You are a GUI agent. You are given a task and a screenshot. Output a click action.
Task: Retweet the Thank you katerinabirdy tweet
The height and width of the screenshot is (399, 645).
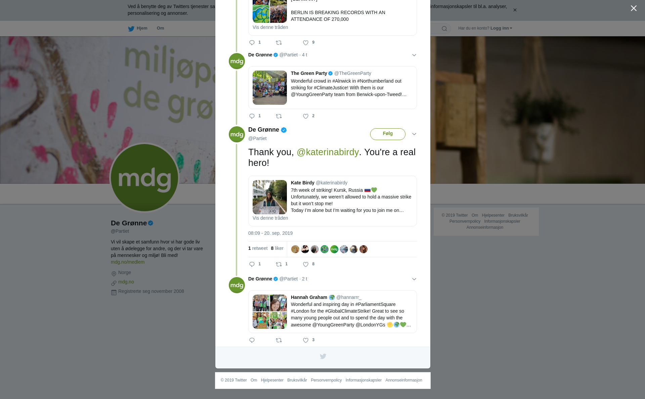pyautogui.click(x=279, y=265)
